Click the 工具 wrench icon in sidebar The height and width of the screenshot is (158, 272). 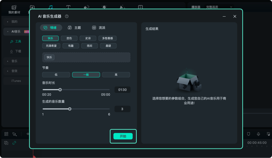click(x=12, y=42)
